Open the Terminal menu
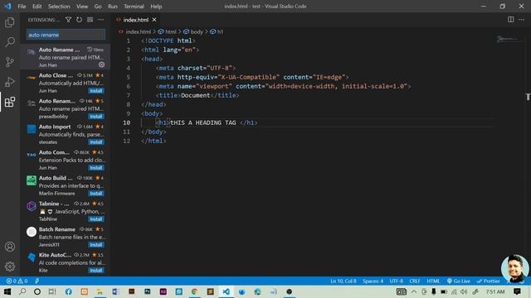 [x=134, y=7]
